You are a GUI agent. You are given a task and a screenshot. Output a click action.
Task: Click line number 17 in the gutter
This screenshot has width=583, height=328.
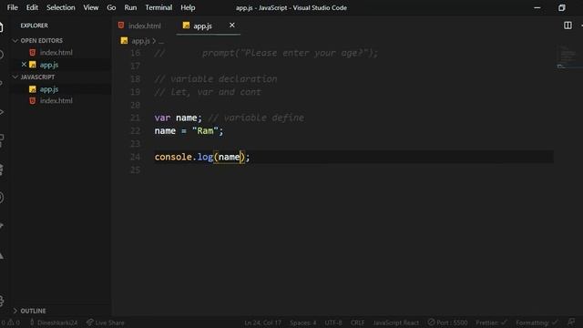(x=136, y=66)
